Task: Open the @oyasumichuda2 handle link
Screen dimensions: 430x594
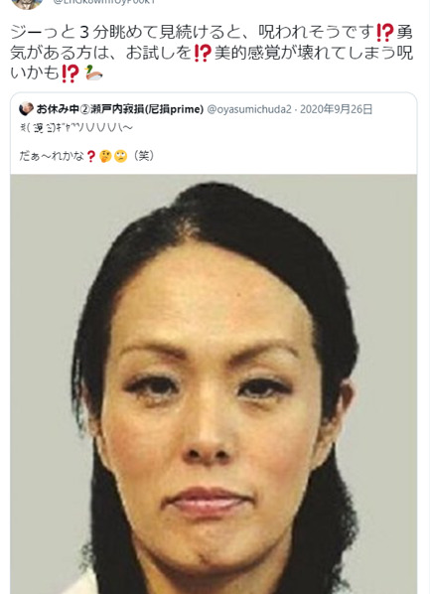Action: 249,109
